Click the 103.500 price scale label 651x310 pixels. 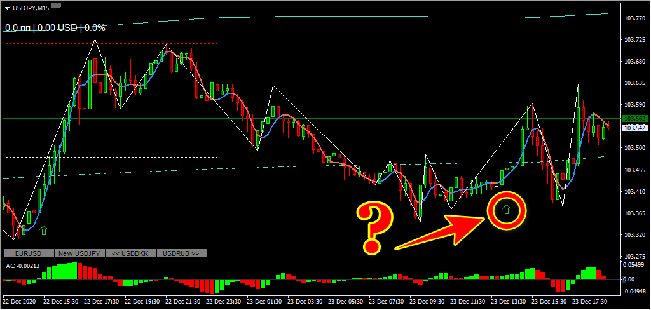(634, 148)
